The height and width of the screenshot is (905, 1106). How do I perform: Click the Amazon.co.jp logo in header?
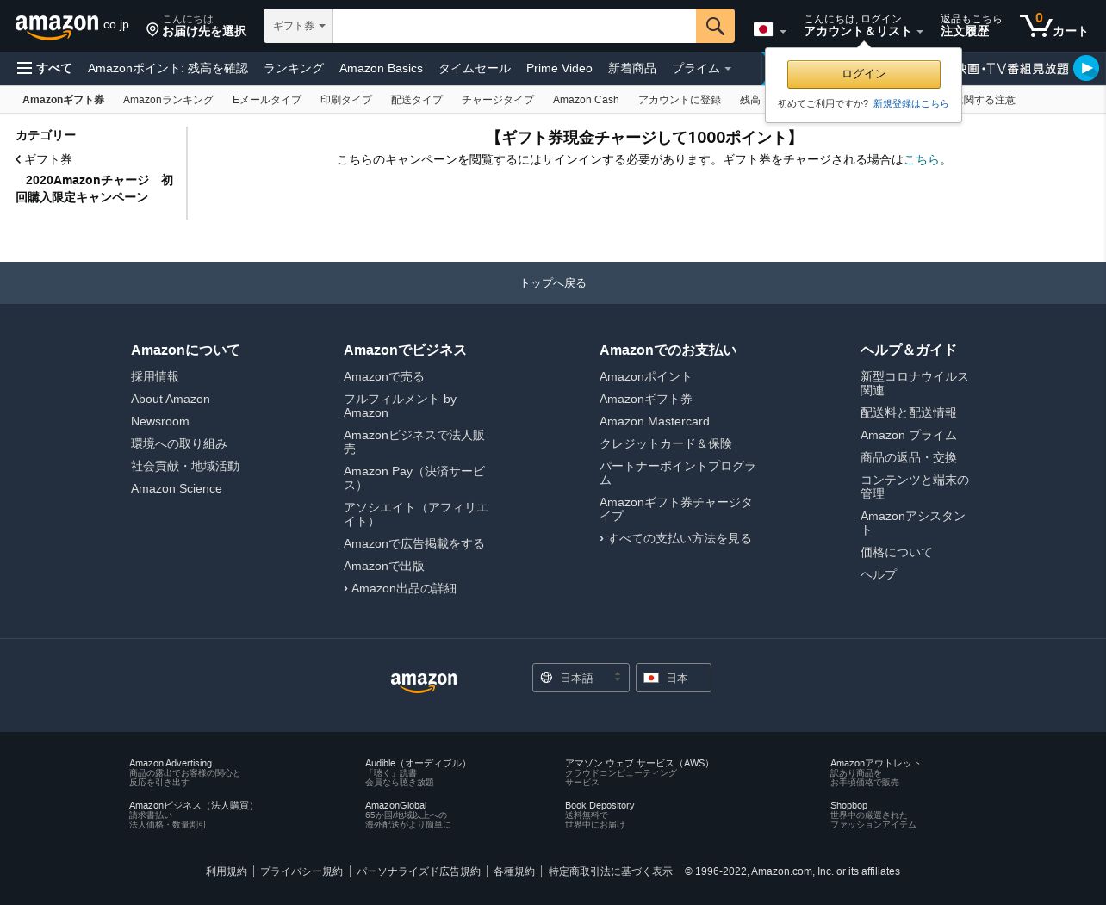72,26
